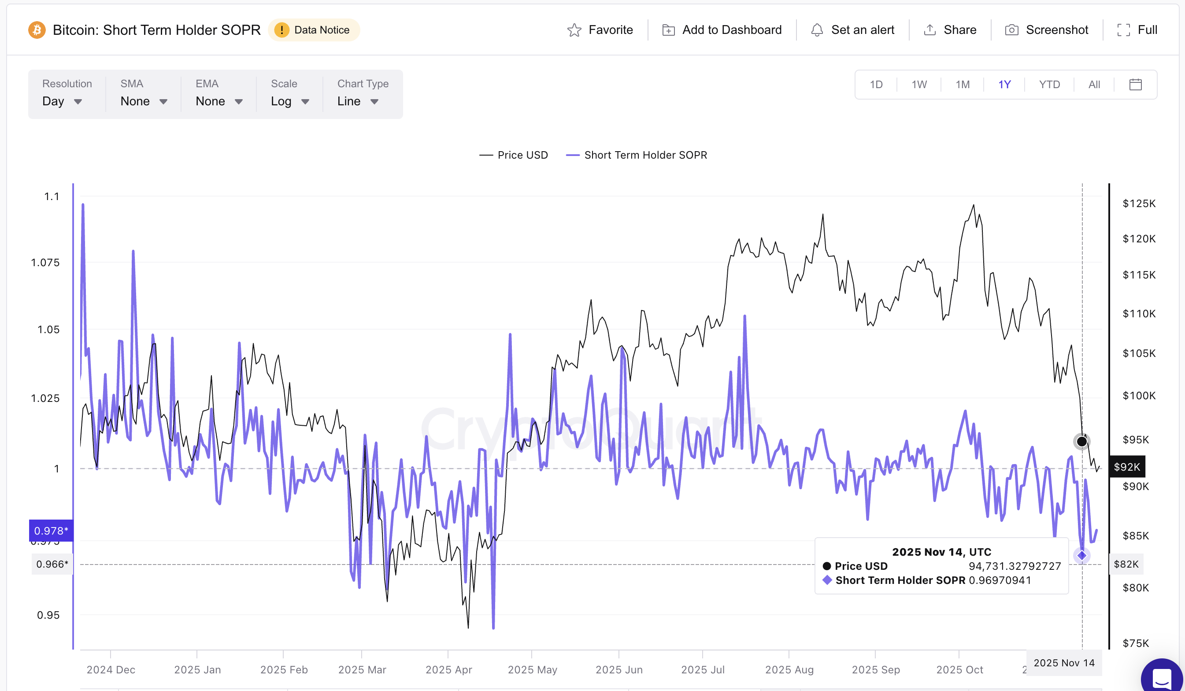Screen dimensions: 1185x691
Task: Switch to the 1D time range
Action: [x=876, y=84]
